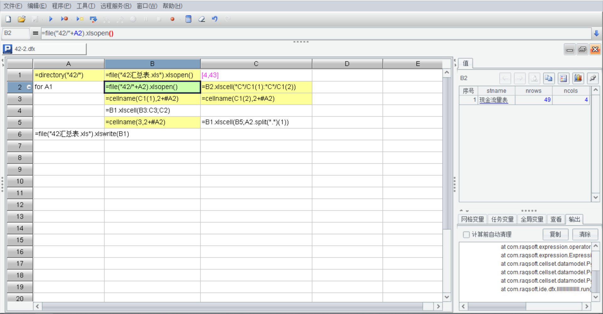Screen dimensions: 603x314
Task: Click the copy icon in value panel
Action: tap(549, 78)
